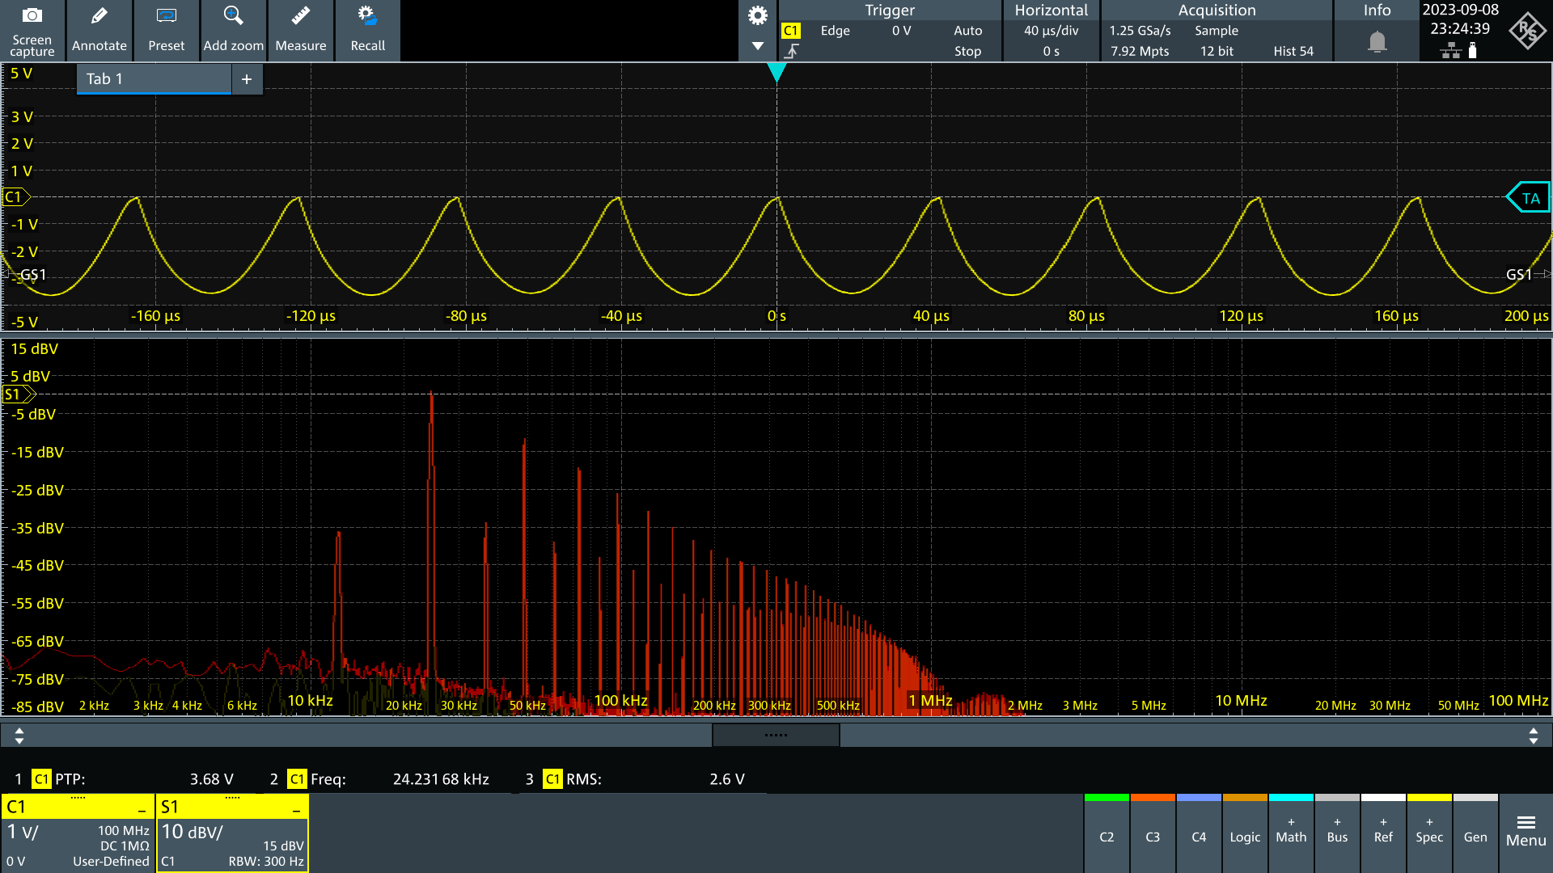
Task: Add a Math waveform
Action: (1291, 833)
